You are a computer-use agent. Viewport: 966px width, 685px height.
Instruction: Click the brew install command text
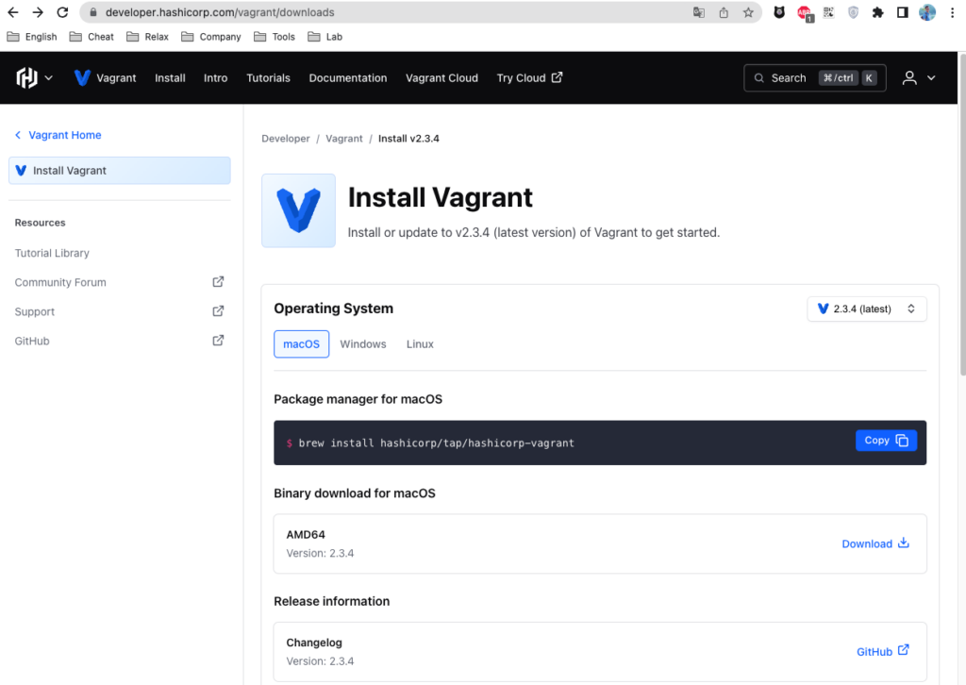436,443
